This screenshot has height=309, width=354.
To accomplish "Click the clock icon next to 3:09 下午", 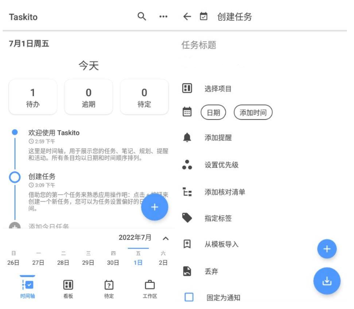I will tap(31, 185).
